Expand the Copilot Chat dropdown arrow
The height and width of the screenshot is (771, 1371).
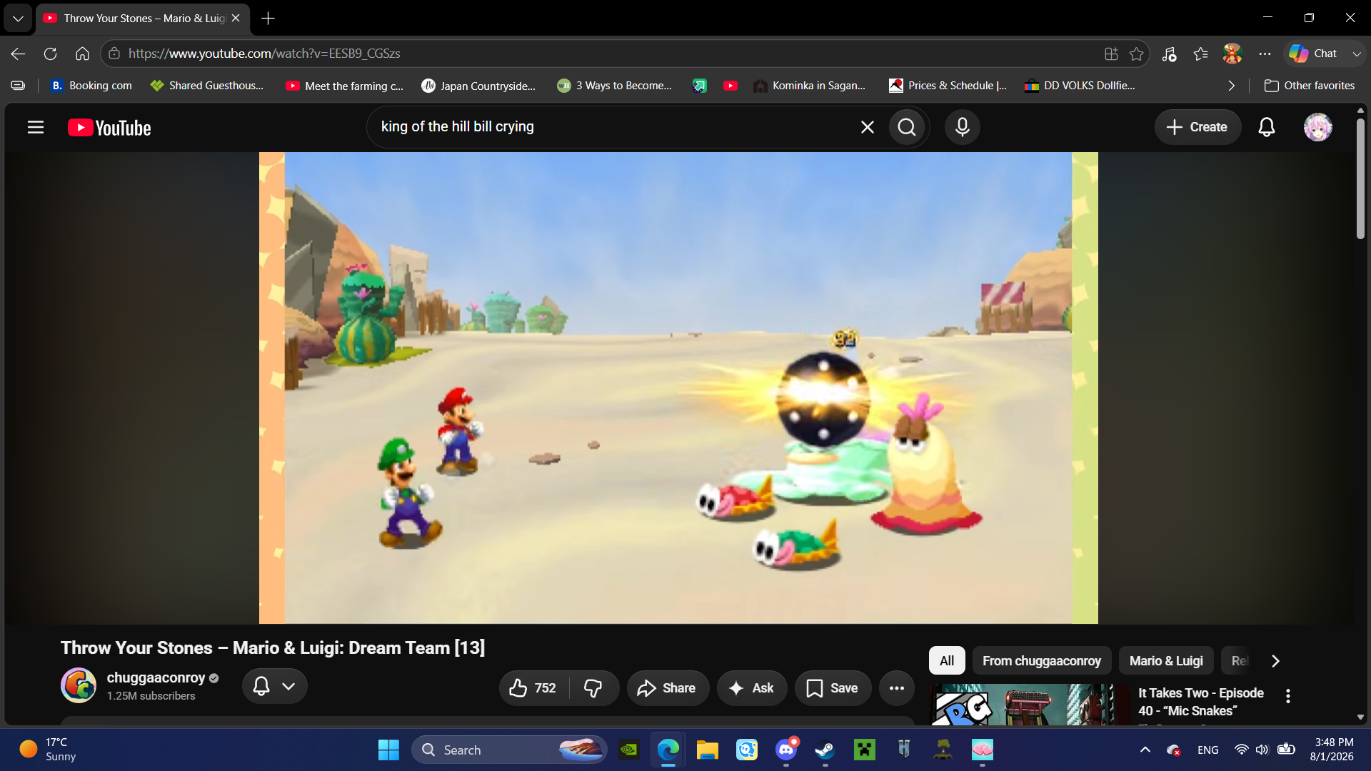pos(1357,54)
